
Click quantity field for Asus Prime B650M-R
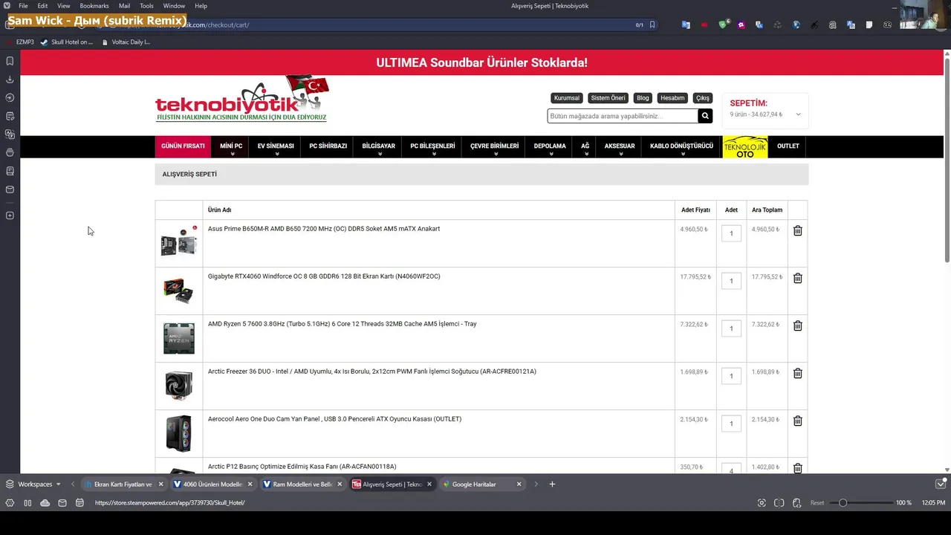click(731, 233)
